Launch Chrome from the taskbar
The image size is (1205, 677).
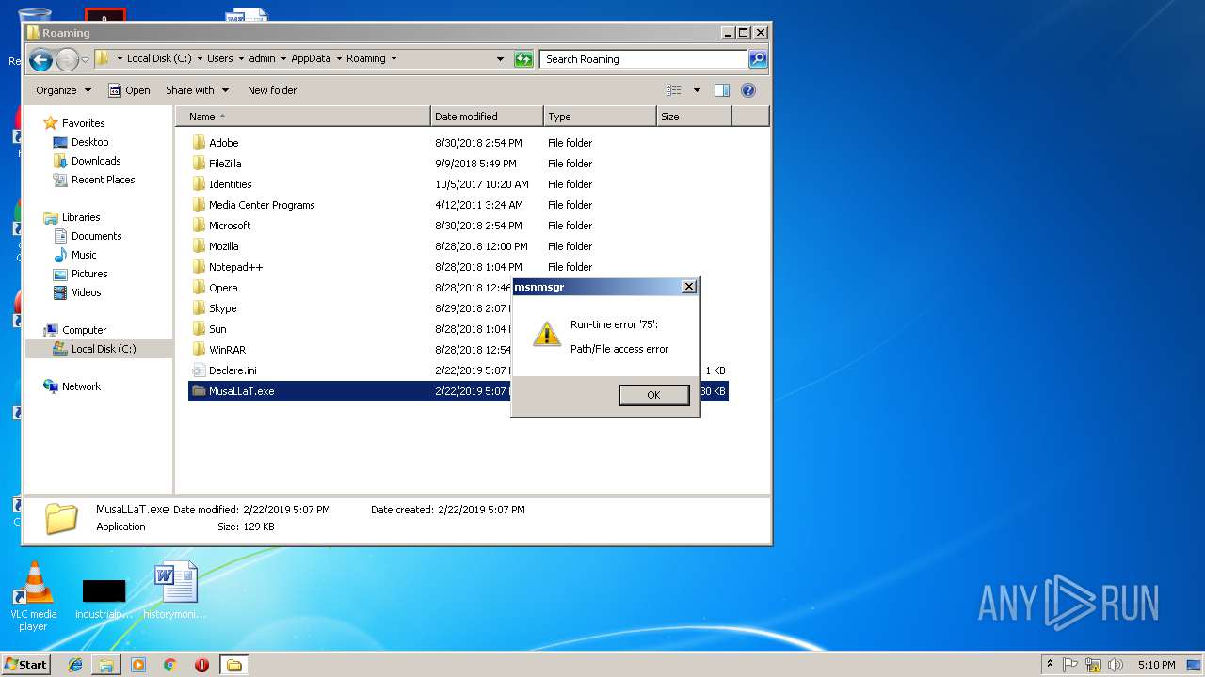click(x=169, y=665)
